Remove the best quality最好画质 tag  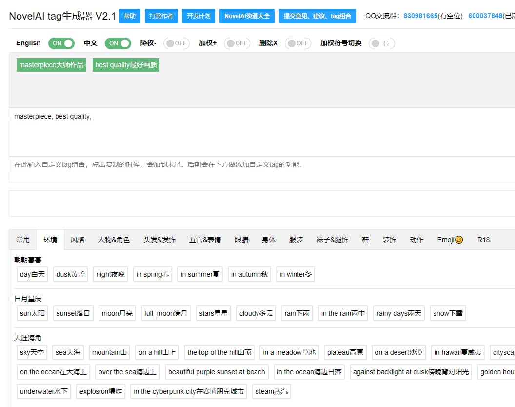(x=126, y=64)
